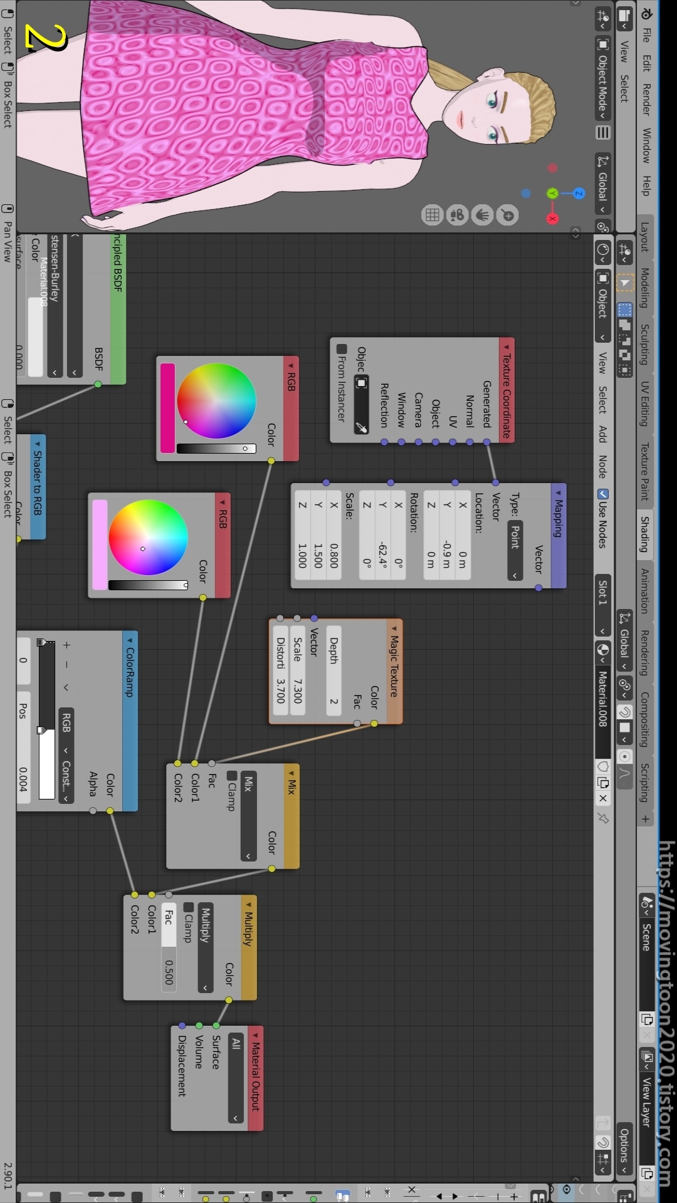The width and height of the screenshot is (677, 1203).
Task: Toggle the Use Nodes checkbox
Action: 602,494
